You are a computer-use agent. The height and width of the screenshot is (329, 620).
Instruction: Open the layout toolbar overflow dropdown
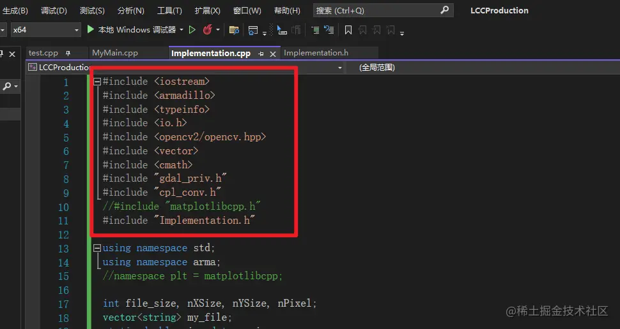tap(265, 34)
